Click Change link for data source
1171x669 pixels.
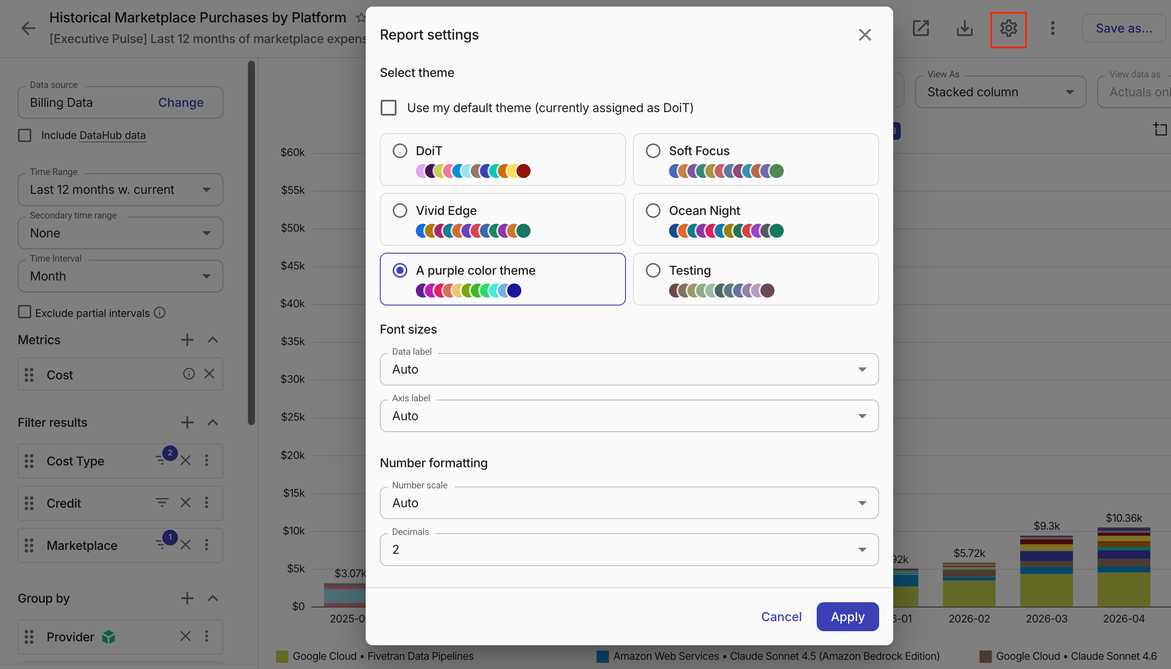[x=181, y=102]
